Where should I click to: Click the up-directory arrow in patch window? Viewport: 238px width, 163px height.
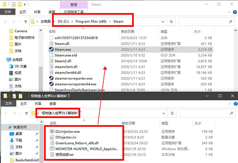[27, 113]
